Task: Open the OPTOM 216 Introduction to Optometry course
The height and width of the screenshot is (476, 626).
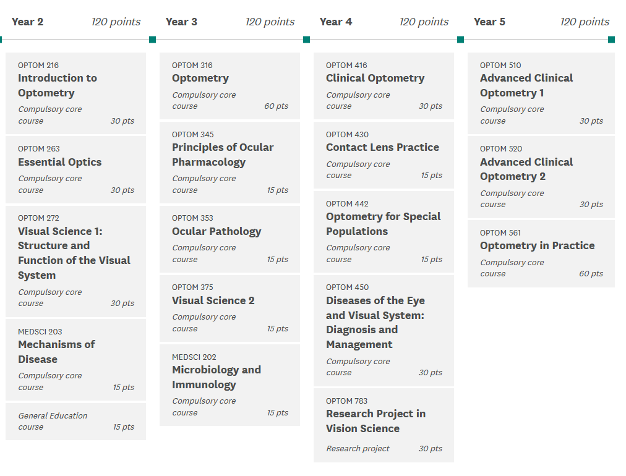Action: click(75, 93)
